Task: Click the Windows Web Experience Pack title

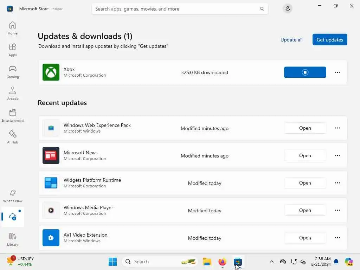Action: [97, 126]
